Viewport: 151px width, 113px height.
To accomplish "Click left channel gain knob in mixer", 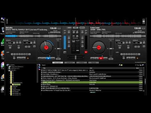I will (69, 32).
